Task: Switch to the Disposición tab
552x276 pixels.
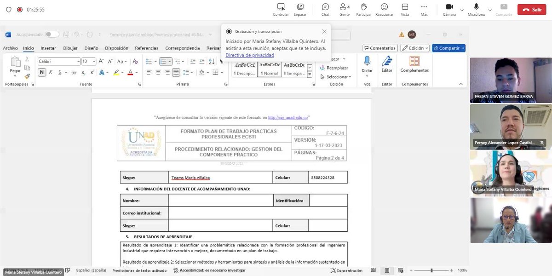Action: 117,48
